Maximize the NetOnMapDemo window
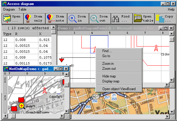This screenshot has height=121, width=177. 60,69
